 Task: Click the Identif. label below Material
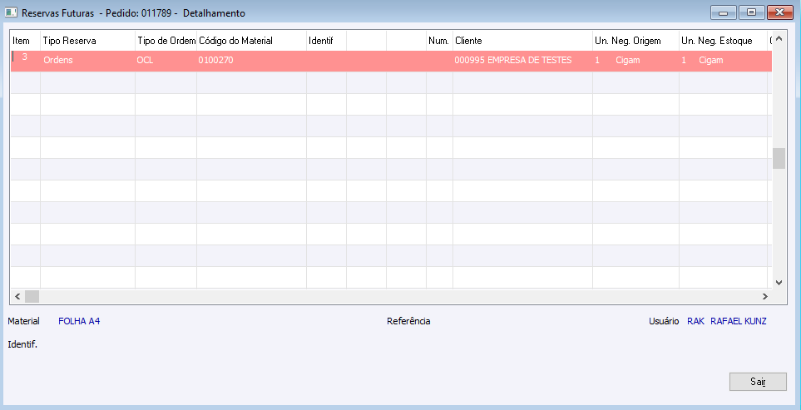point(22,344)
